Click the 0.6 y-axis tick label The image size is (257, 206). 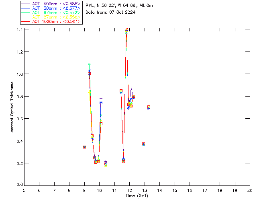[20, 119]
